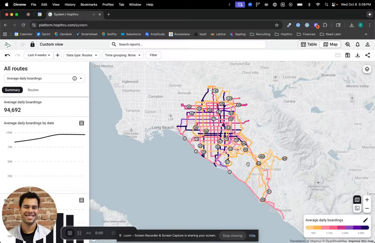The height and width of the screenshot is (243, 375).
Task: Switch to Map view toggle
Action: pos(330,45)
